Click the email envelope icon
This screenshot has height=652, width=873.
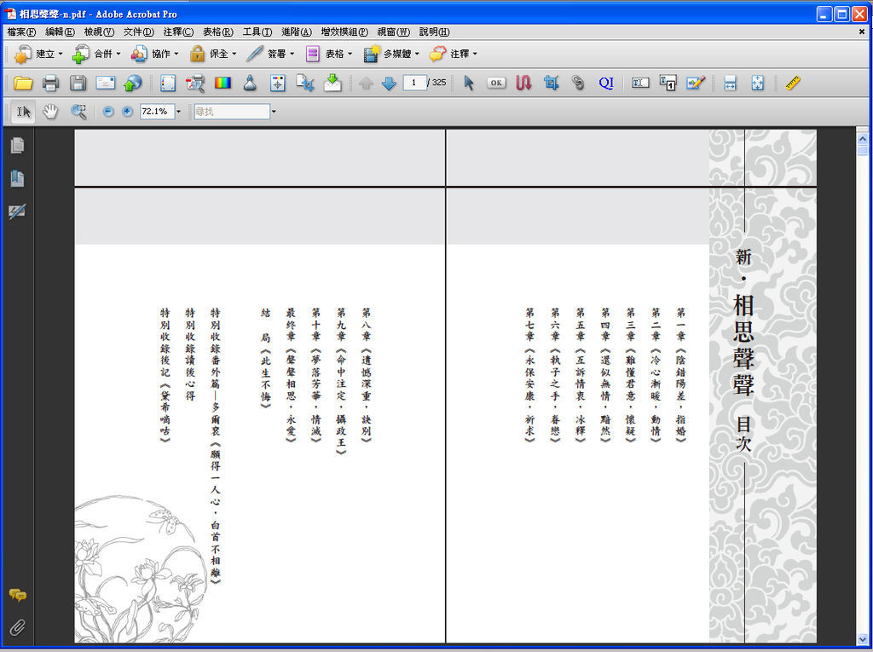coord(105,84)
